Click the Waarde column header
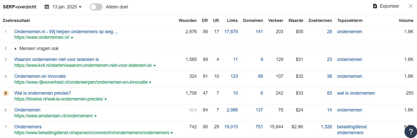 (x=296, y=20)
